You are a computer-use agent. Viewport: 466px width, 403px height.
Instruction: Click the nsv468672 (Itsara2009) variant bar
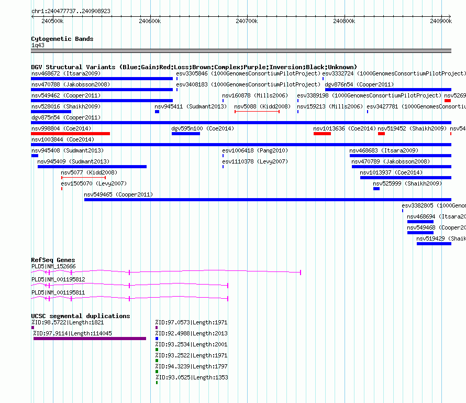tap(102, 79)
